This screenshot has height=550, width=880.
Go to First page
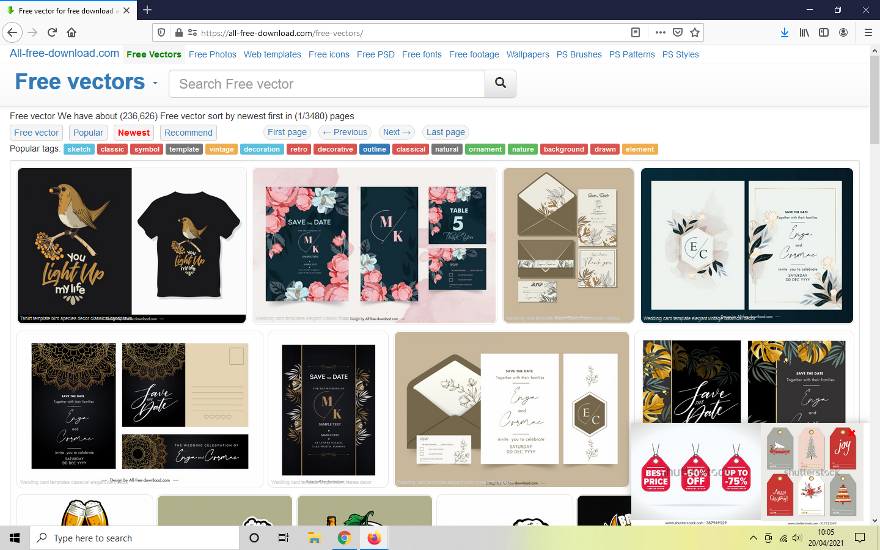coord(287,132)
